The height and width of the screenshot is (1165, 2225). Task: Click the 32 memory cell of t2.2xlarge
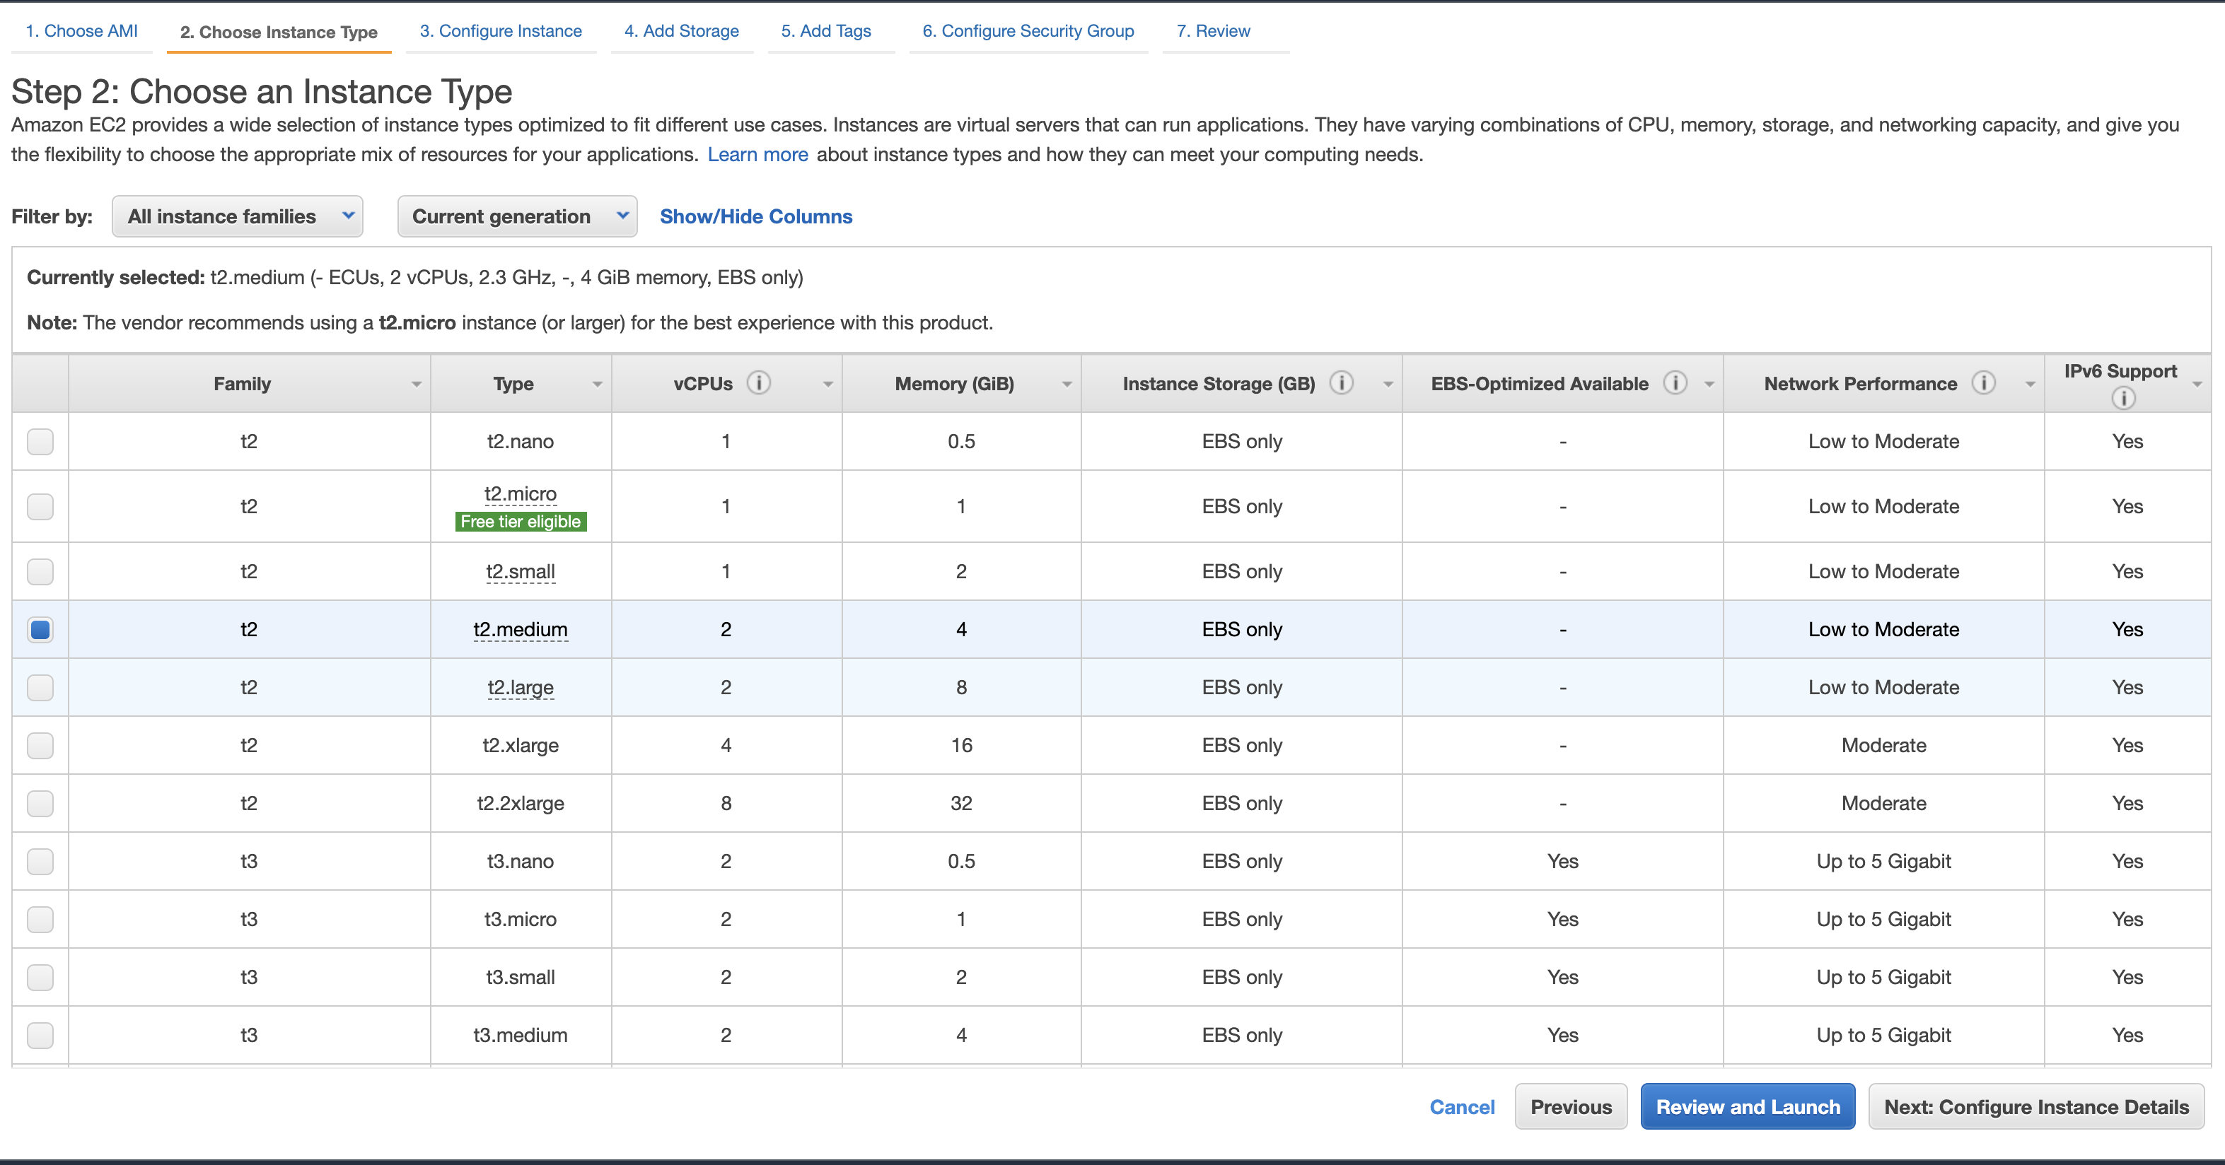[961, 803]
